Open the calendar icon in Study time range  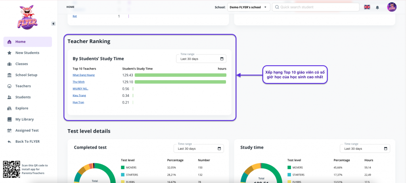click(385, 149)
